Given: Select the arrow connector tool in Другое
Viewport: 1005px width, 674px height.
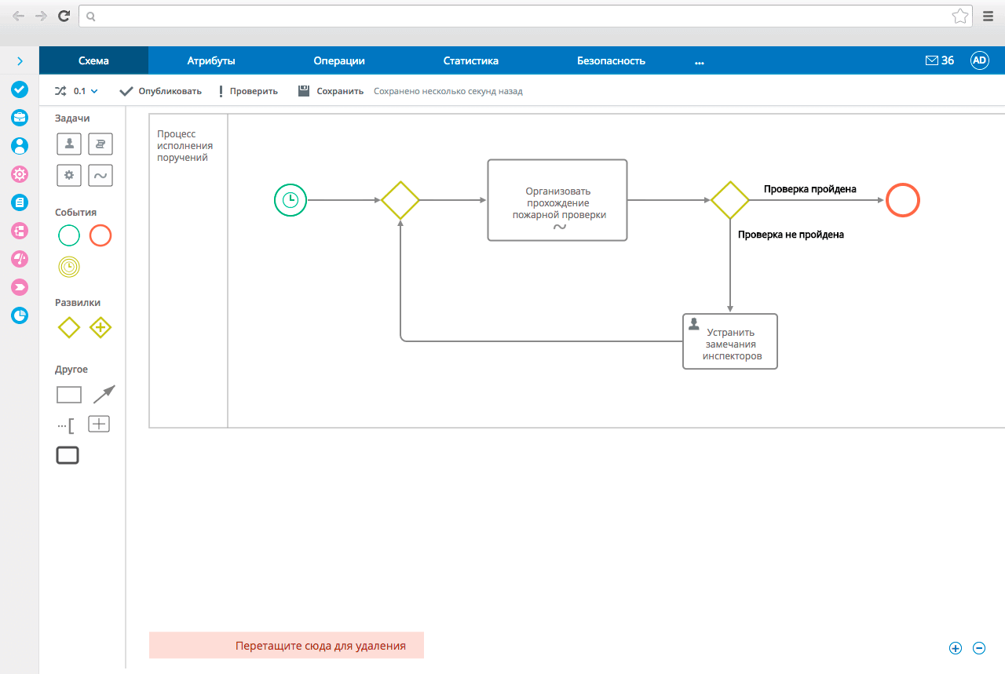Looking at the screenshot, I should (x=104, y=394).
